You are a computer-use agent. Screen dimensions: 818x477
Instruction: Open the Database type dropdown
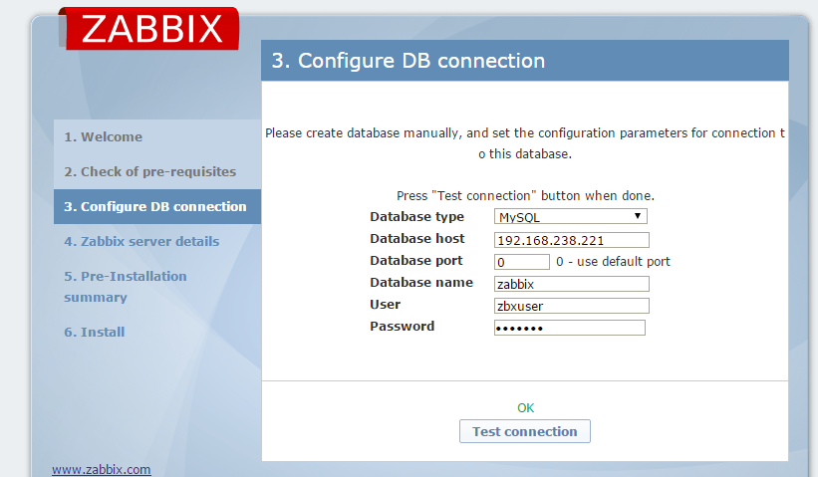(571, 216)
